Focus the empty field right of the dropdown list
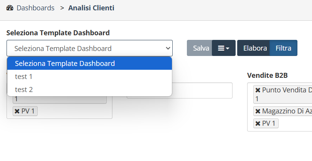Screen dimensions: 312x161 [x=202, y=90]
